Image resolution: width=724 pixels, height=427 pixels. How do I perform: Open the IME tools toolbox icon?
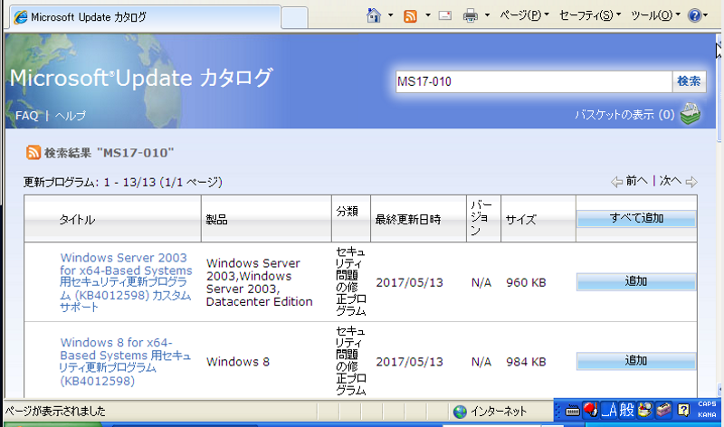[x=663, y=410]
